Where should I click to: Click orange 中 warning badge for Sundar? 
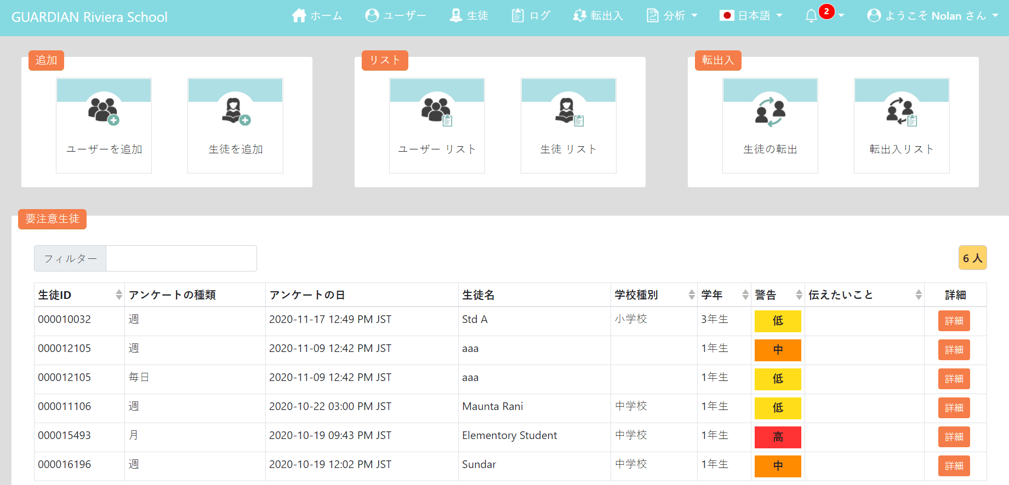pos(778,466)
